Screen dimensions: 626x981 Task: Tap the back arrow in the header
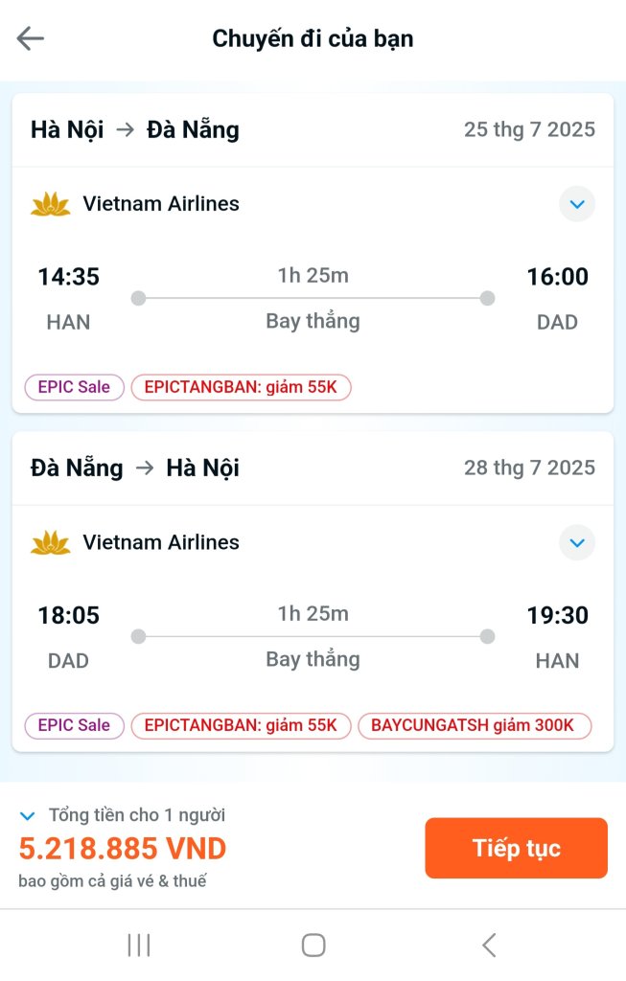click(x=31, y=38)
